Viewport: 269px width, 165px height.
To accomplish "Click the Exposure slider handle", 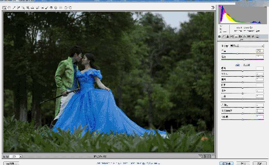I will (242, 71).
